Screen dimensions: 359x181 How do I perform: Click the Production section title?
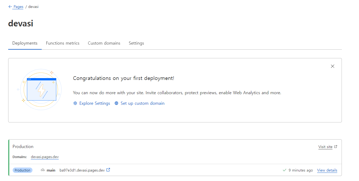click(x=23, y=146)
